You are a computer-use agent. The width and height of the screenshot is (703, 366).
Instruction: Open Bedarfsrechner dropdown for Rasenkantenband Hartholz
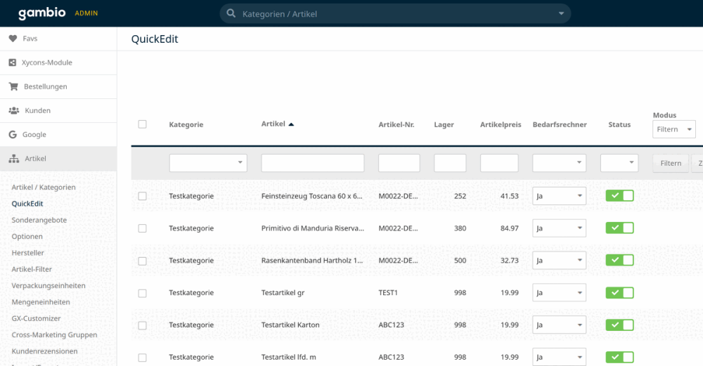tap(559, 261)
